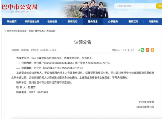Viewport: 162px width, 119px height.
Task: Open the 警务信息 nav tab
Action: coord(93,22)
